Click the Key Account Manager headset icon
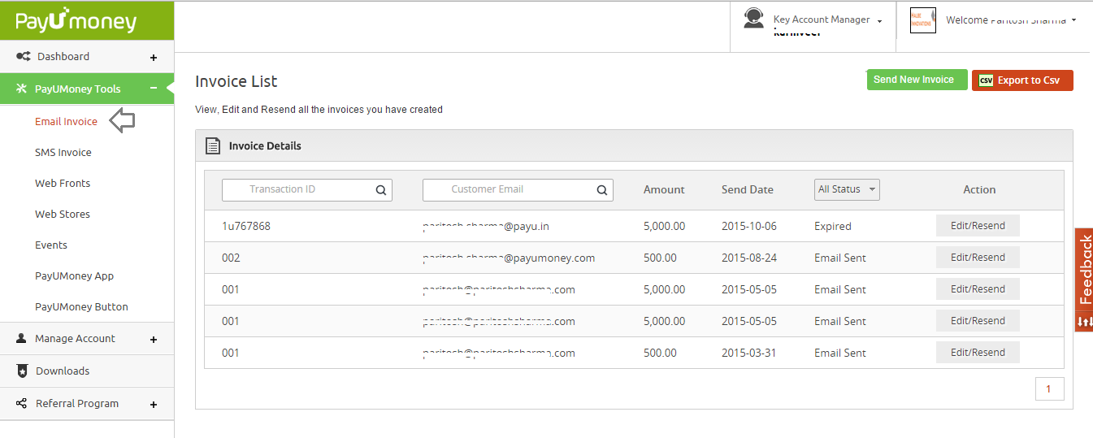The width and height of the screenshot is (1093, 438). point(753,19)
